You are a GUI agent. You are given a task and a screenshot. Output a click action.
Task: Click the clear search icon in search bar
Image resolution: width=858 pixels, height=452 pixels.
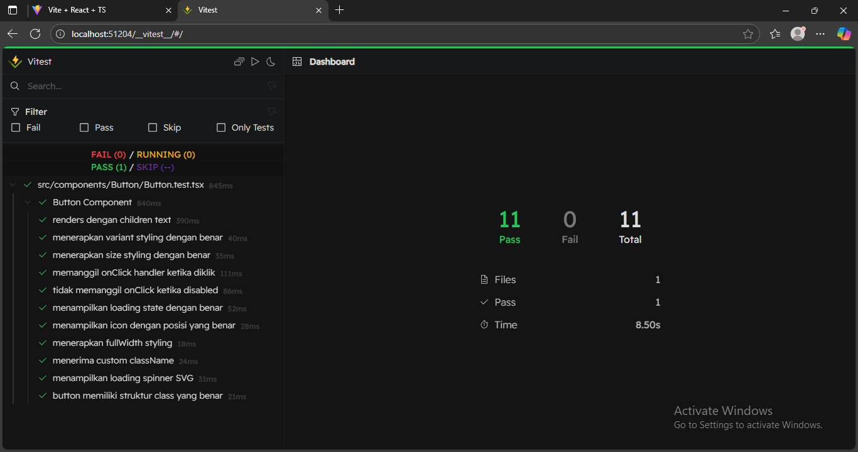(x=271, y=86)
